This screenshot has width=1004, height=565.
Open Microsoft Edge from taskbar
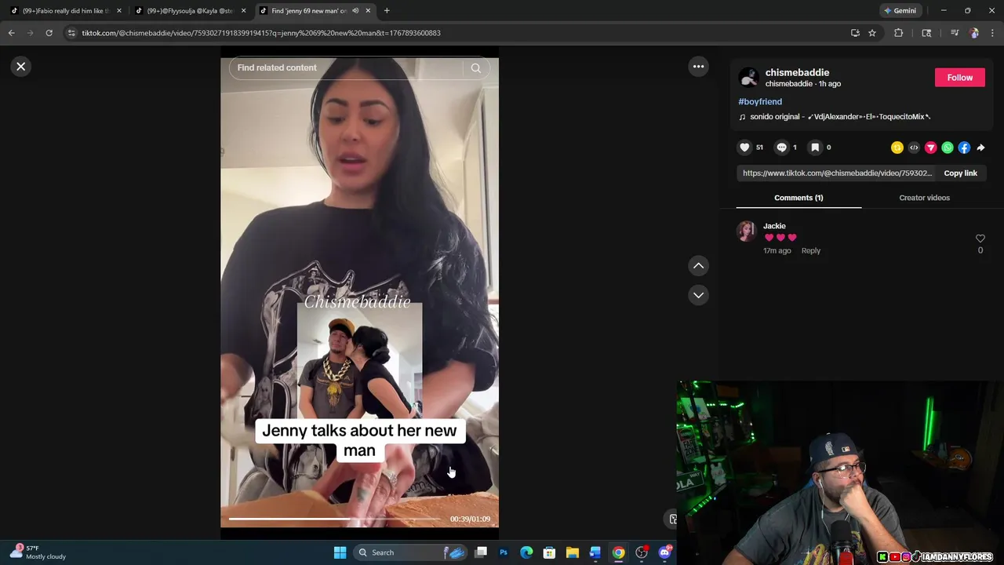526,552
